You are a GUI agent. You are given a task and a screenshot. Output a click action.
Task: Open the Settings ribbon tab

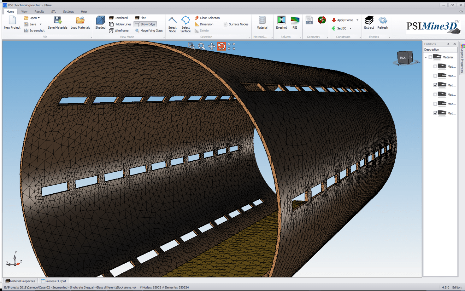pyautogui.click(x=68, y=12)
